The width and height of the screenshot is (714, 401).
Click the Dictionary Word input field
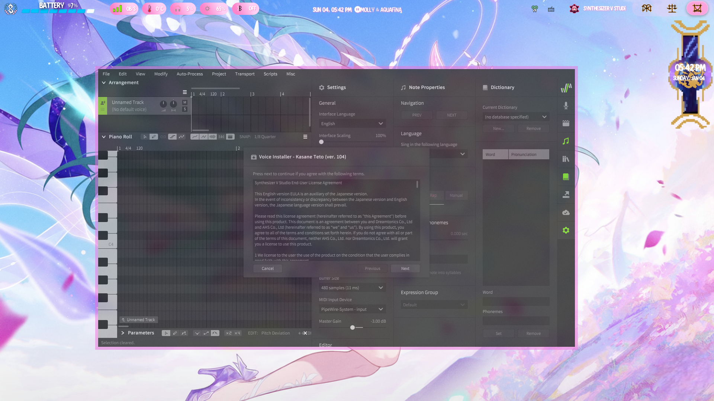coord(515,301)
